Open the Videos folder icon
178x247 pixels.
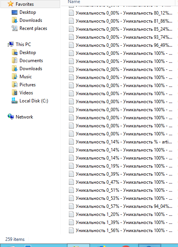tap(15, 93)
